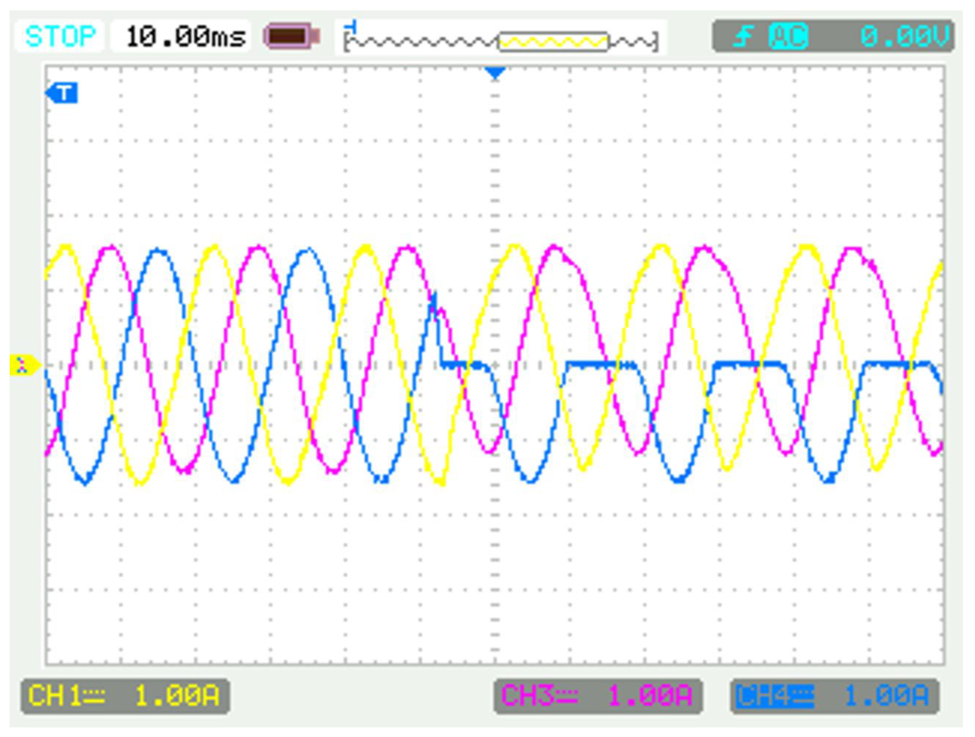Click the STOP run status indicator

point(60,36)
